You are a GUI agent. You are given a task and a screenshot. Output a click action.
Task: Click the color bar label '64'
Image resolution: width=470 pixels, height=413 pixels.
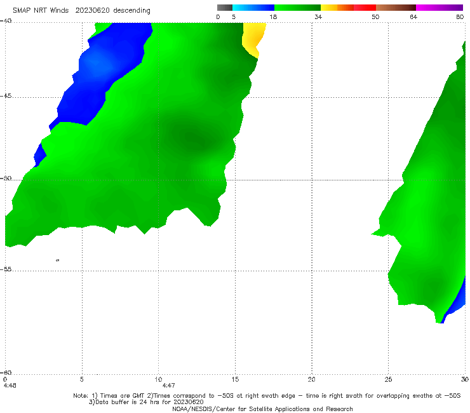pyautogui.click(x=413, y=17)
